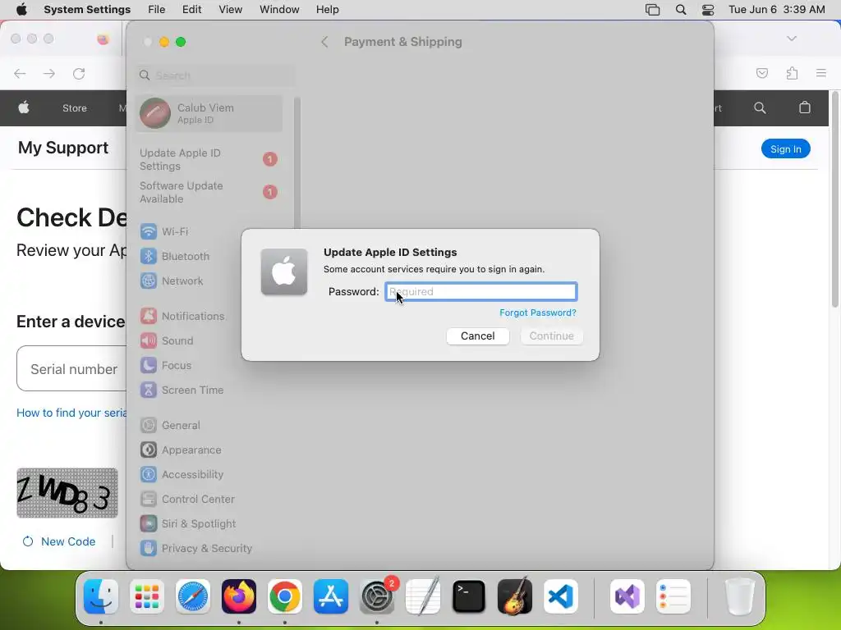Click the settings sidebar scrollbar
Image resolution: width=841 pixels, height=630 pixels.
(x=297, y=162)
